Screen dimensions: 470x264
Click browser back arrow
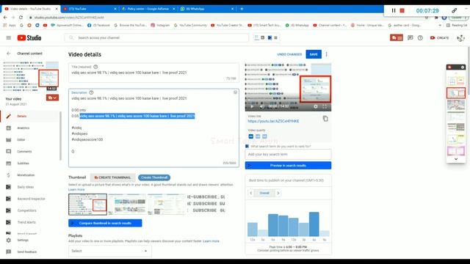(x=5, y=18)
